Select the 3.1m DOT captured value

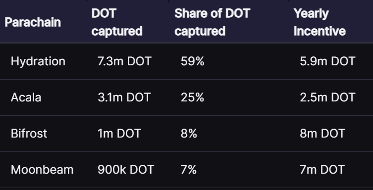[x=124, y=97]
